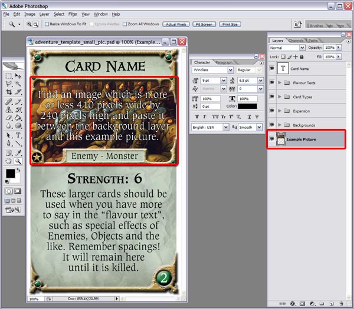Click the black text Color swatch
Image resolution: width=354 pixels, height=309 pixels.
pyautogui.click(x=247, y=106)
